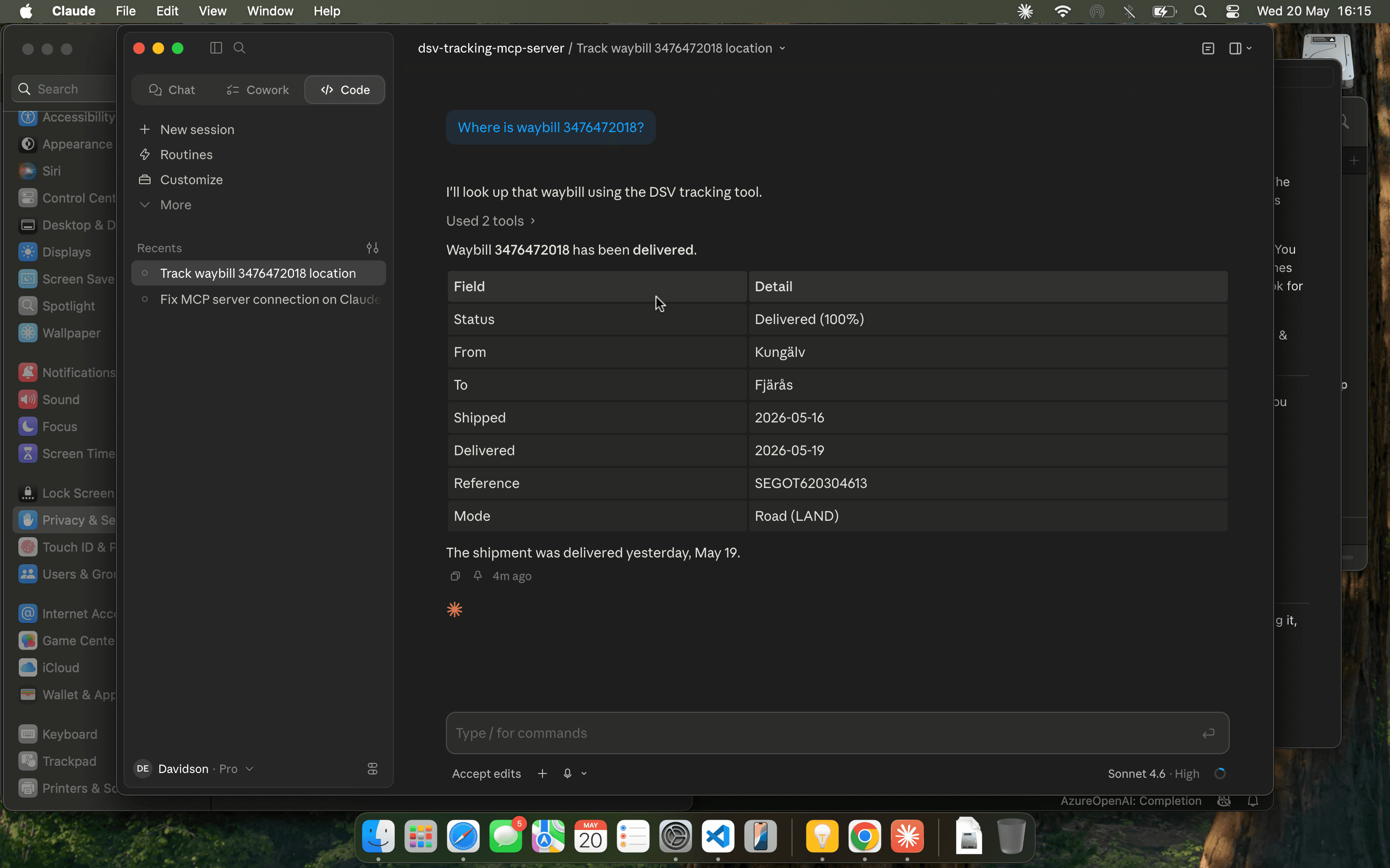
Task: Expand the More section
Action: (166, 205)
